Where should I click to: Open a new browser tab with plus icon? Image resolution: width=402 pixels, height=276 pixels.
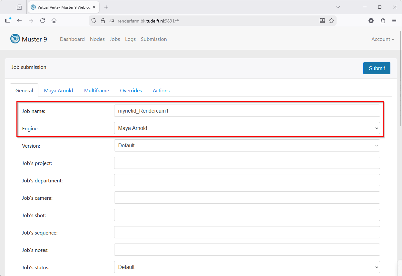106,7
